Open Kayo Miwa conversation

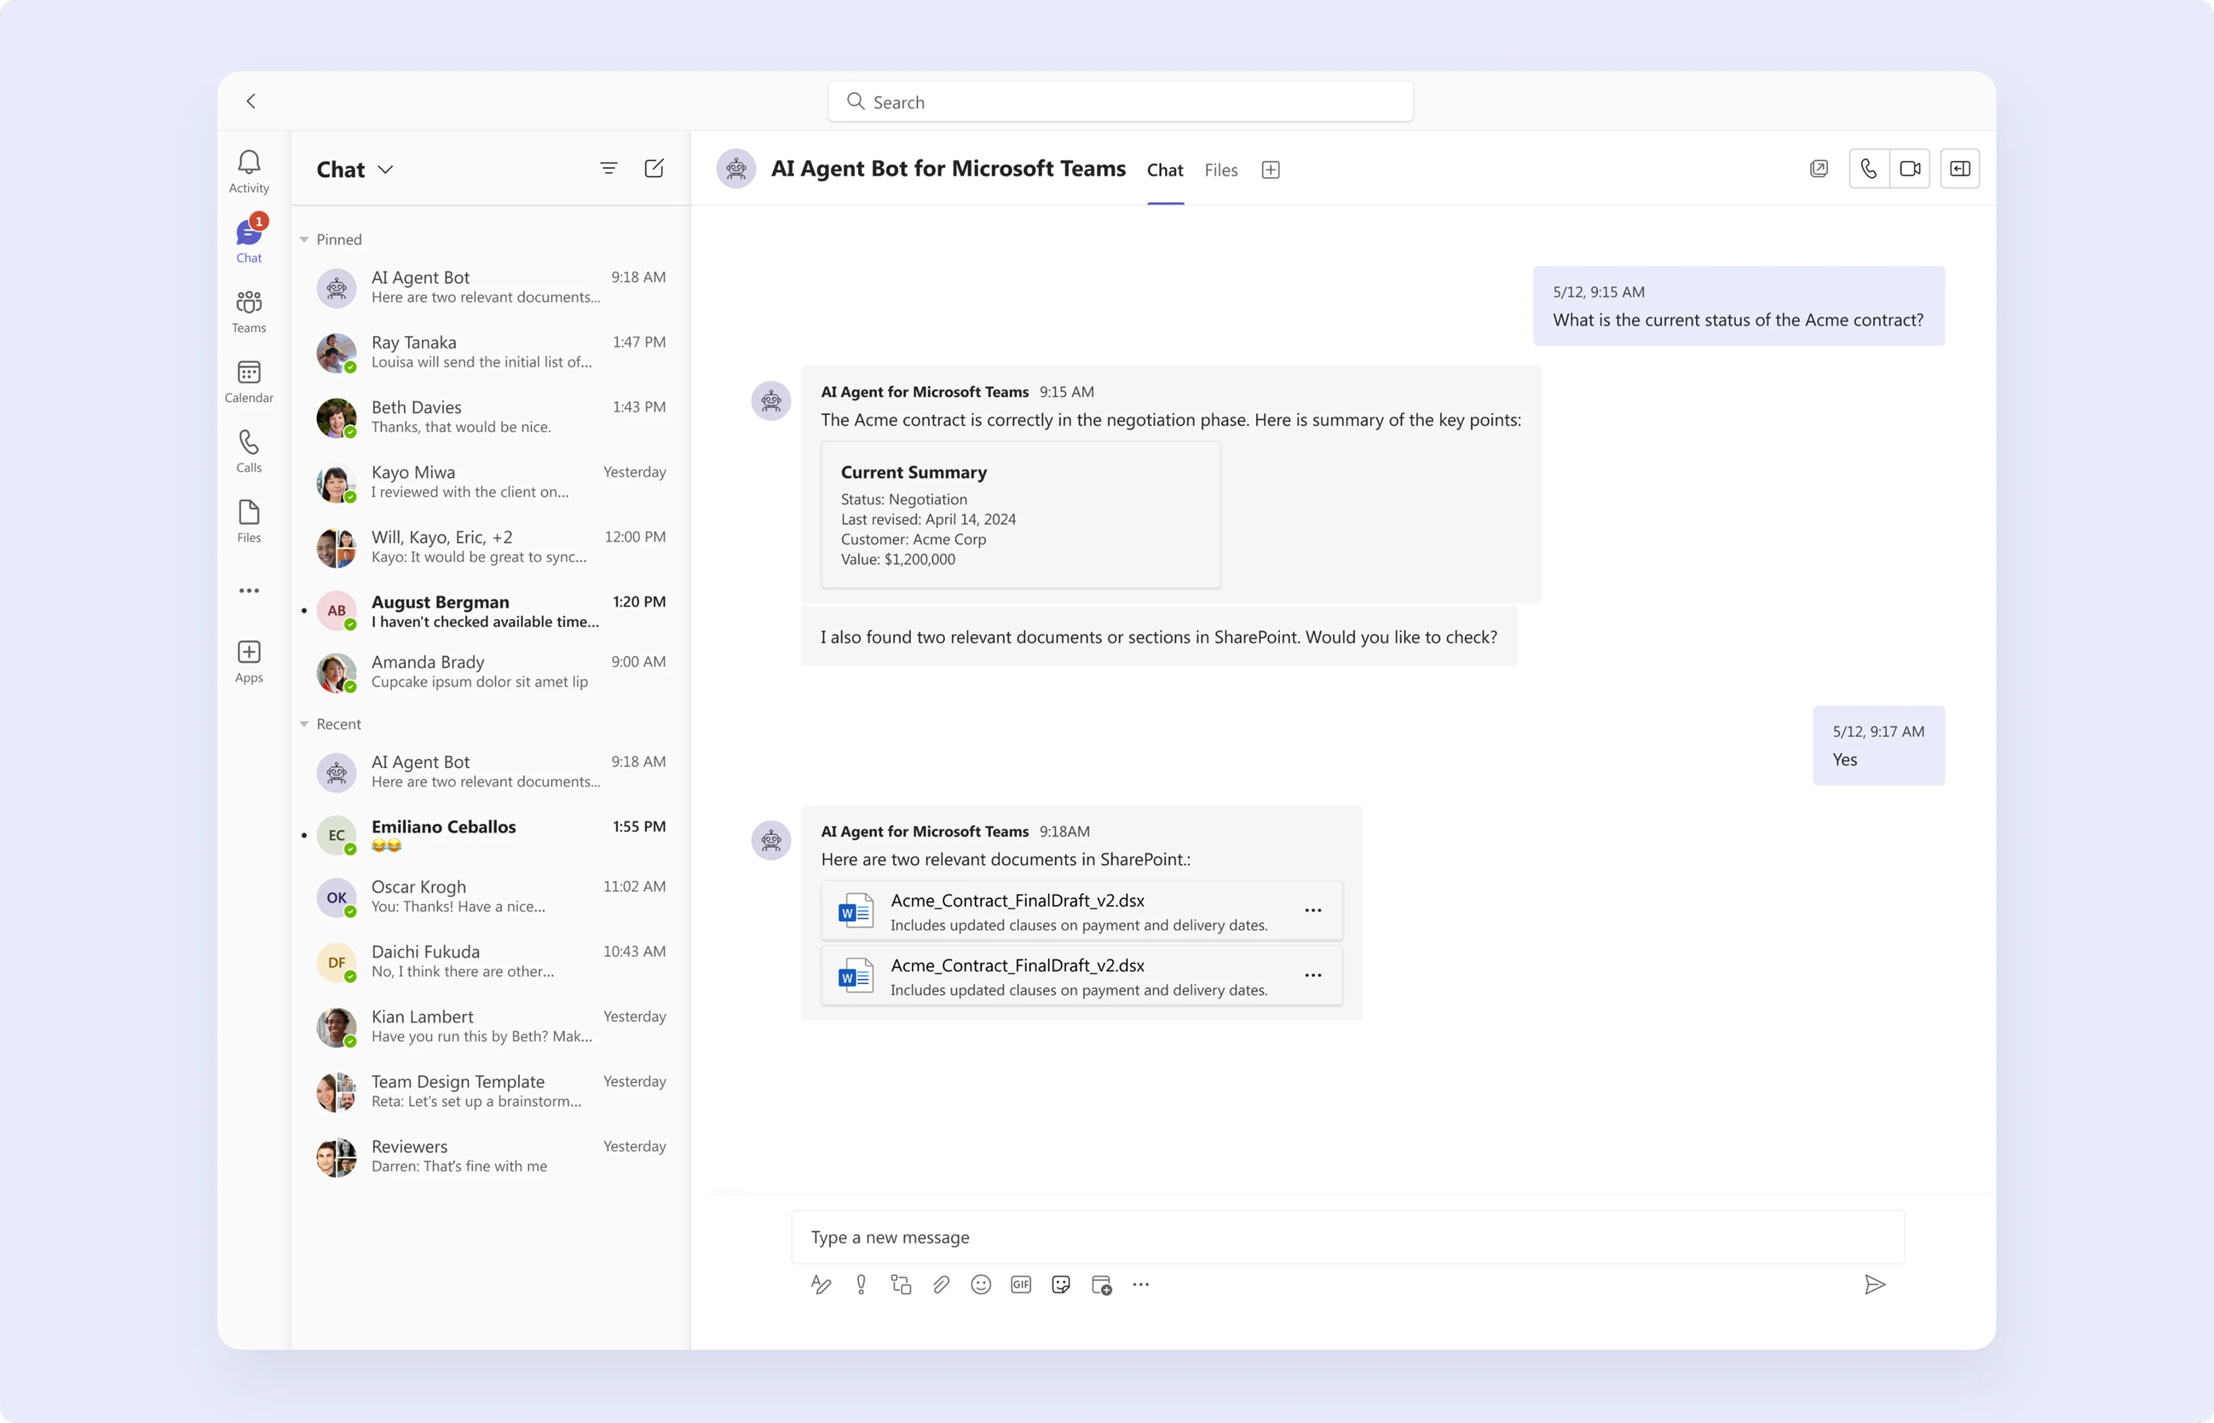coord(491,482)
